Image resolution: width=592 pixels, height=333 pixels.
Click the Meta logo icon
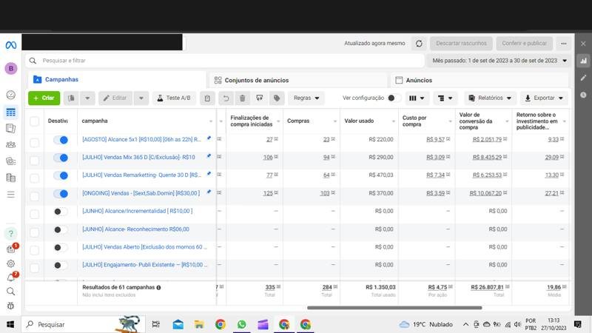pyautogui.click(x=11, y=45)
